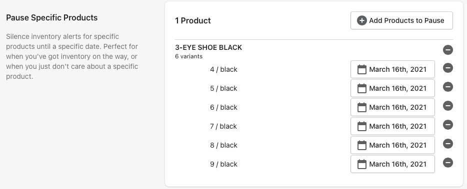The image size is (467, 189).
Task: Click the Add Products to Pause button
Action: point(401,20)
